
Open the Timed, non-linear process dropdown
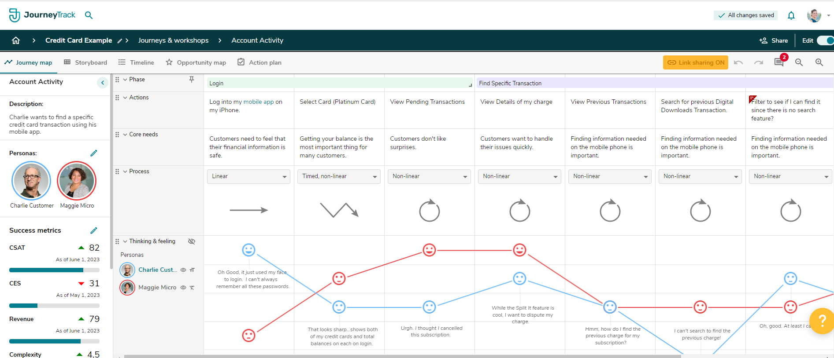pos(339,176)
